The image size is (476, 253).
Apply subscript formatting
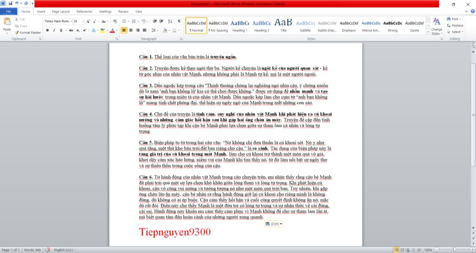click(78, 30)
